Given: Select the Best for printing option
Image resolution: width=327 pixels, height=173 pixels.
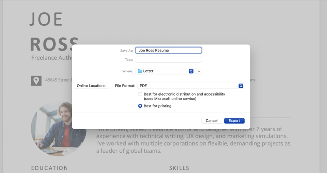Looking at the screenshot, I should tap(140, 106).
